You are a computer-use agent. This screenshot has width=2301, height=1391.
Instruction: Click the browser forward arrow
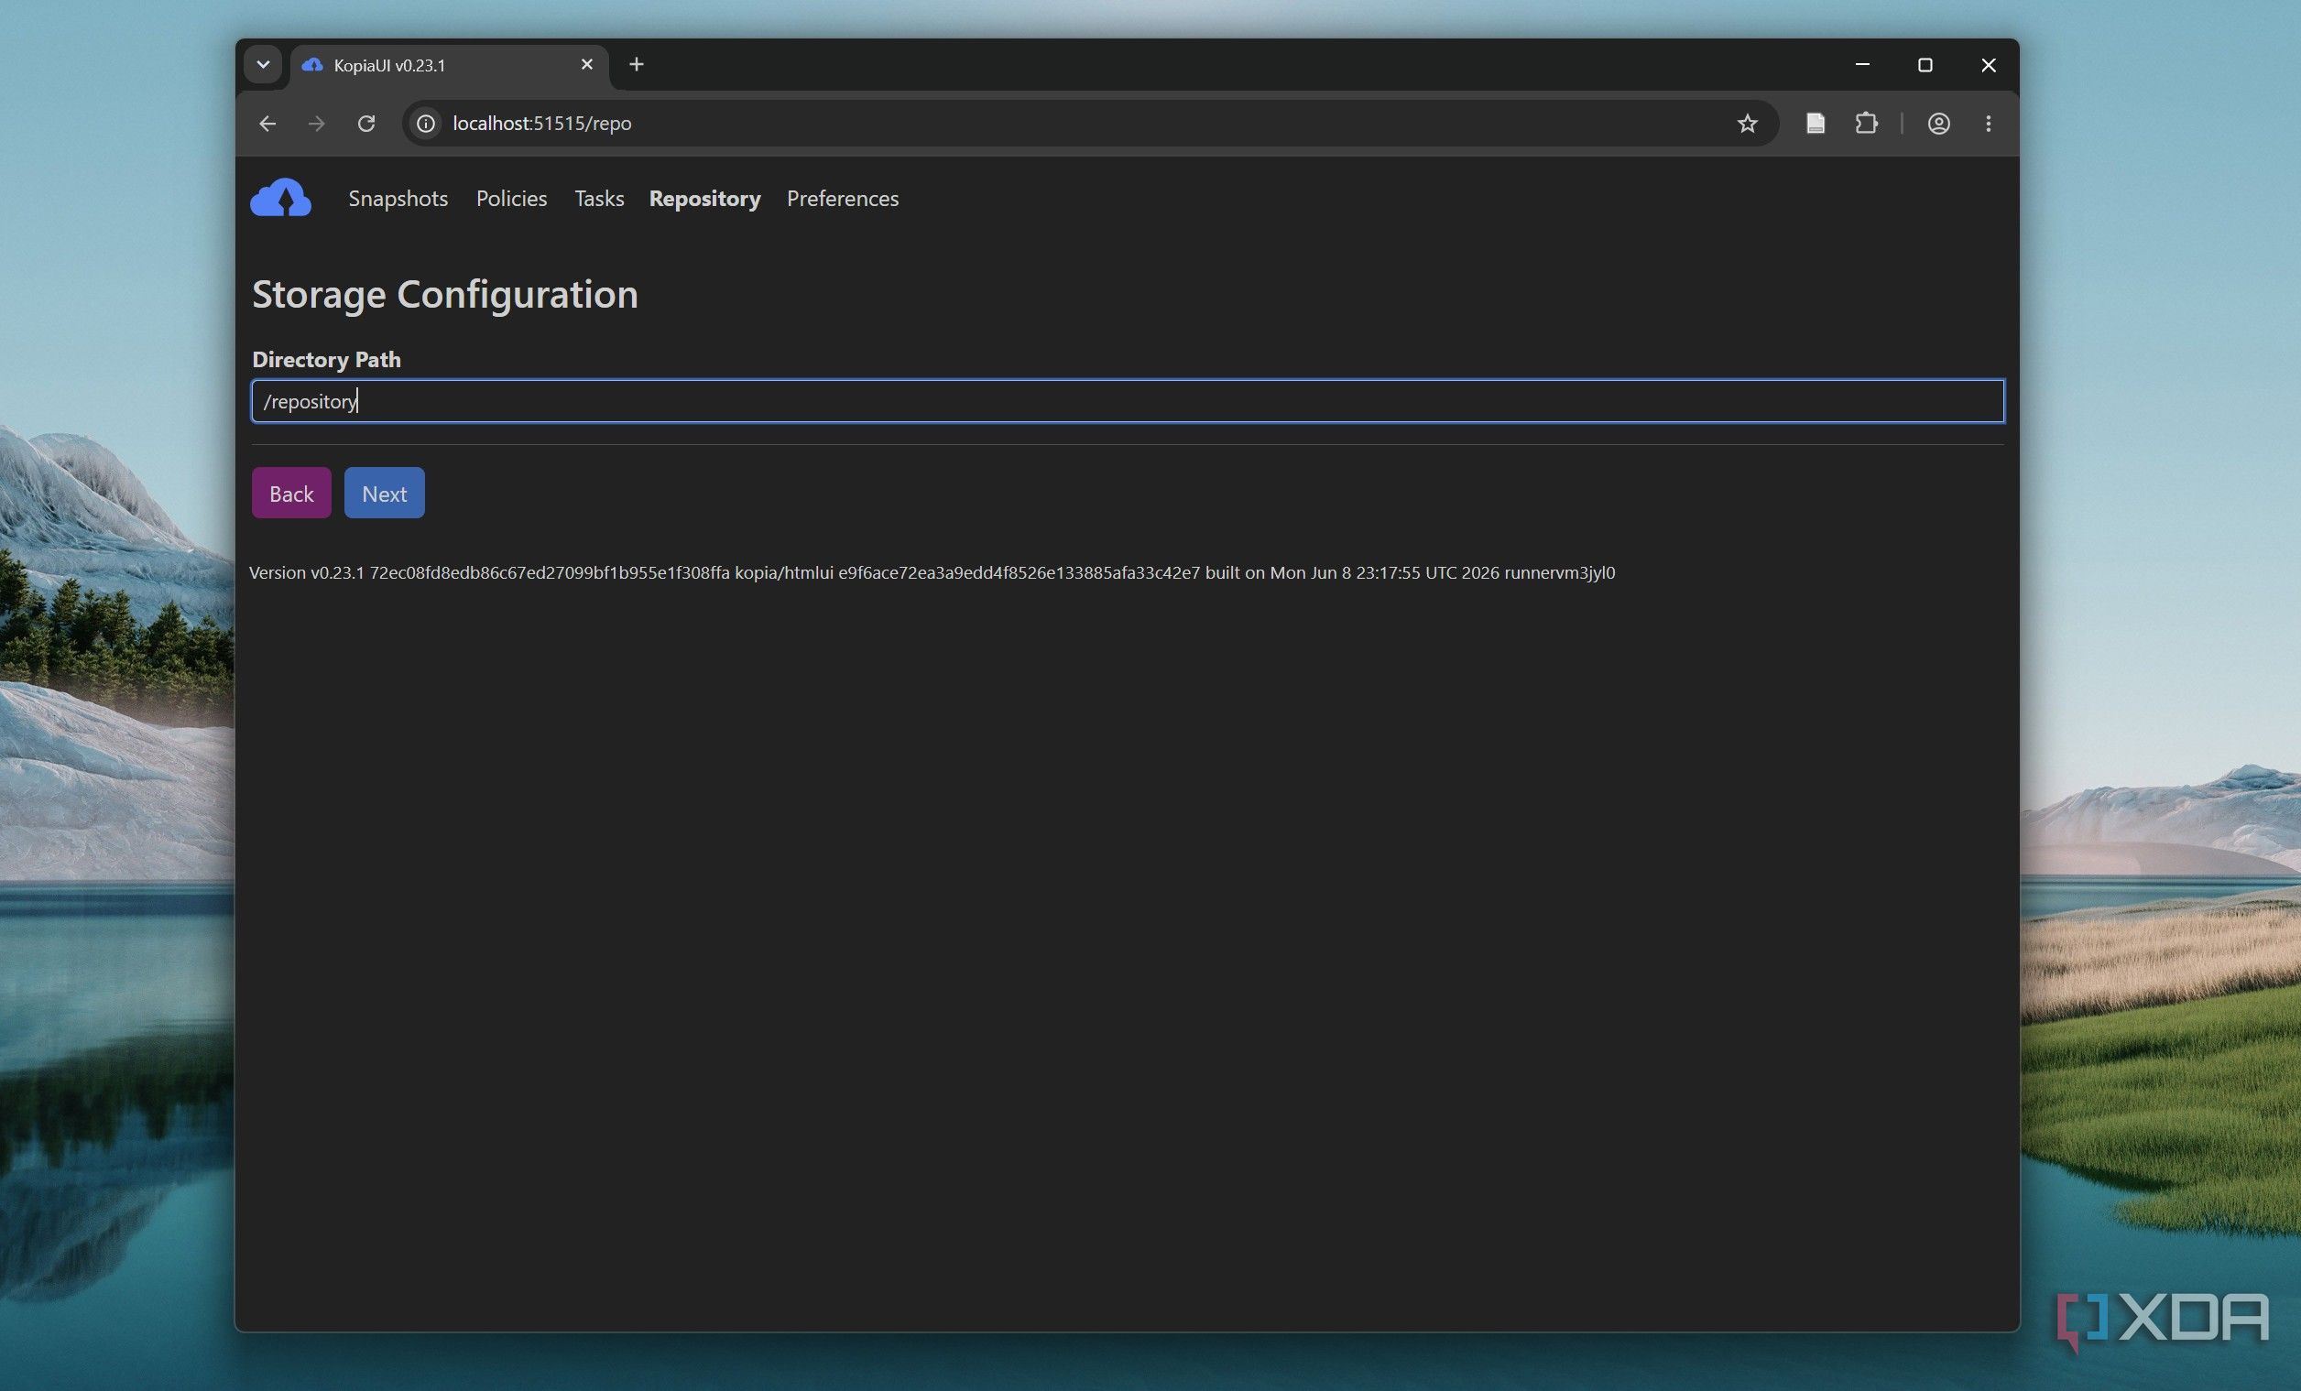pyautogui.click(x=317, y=124)
